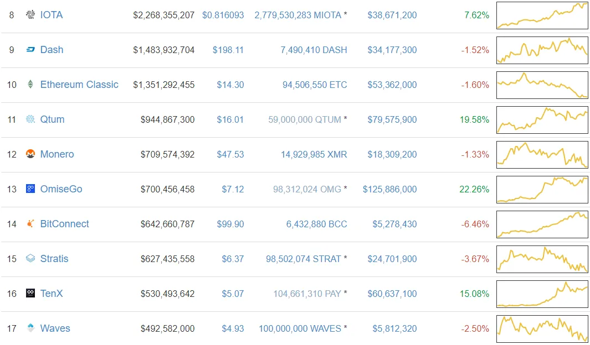Click supply 94,506,550 ETC
Screen dimensions: 590x345
[315, 85]
